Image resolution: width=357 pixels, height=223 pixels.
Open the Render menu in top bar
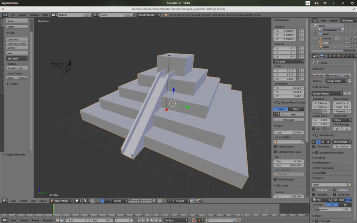point(22,15)
